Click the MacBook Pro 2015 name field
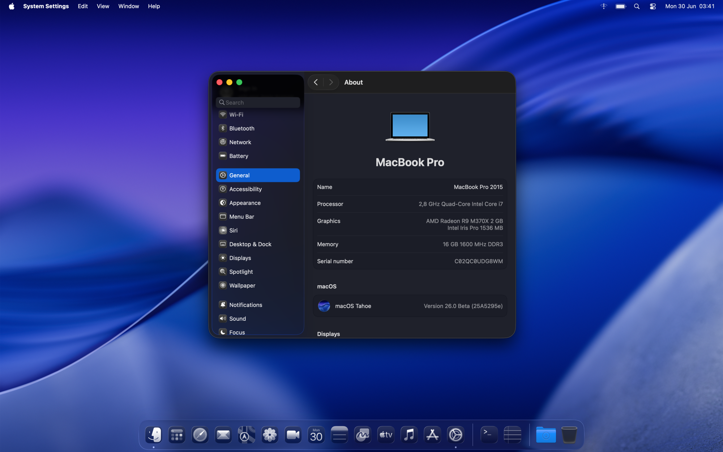Screen dimensions: 723x452 (478, 187)
